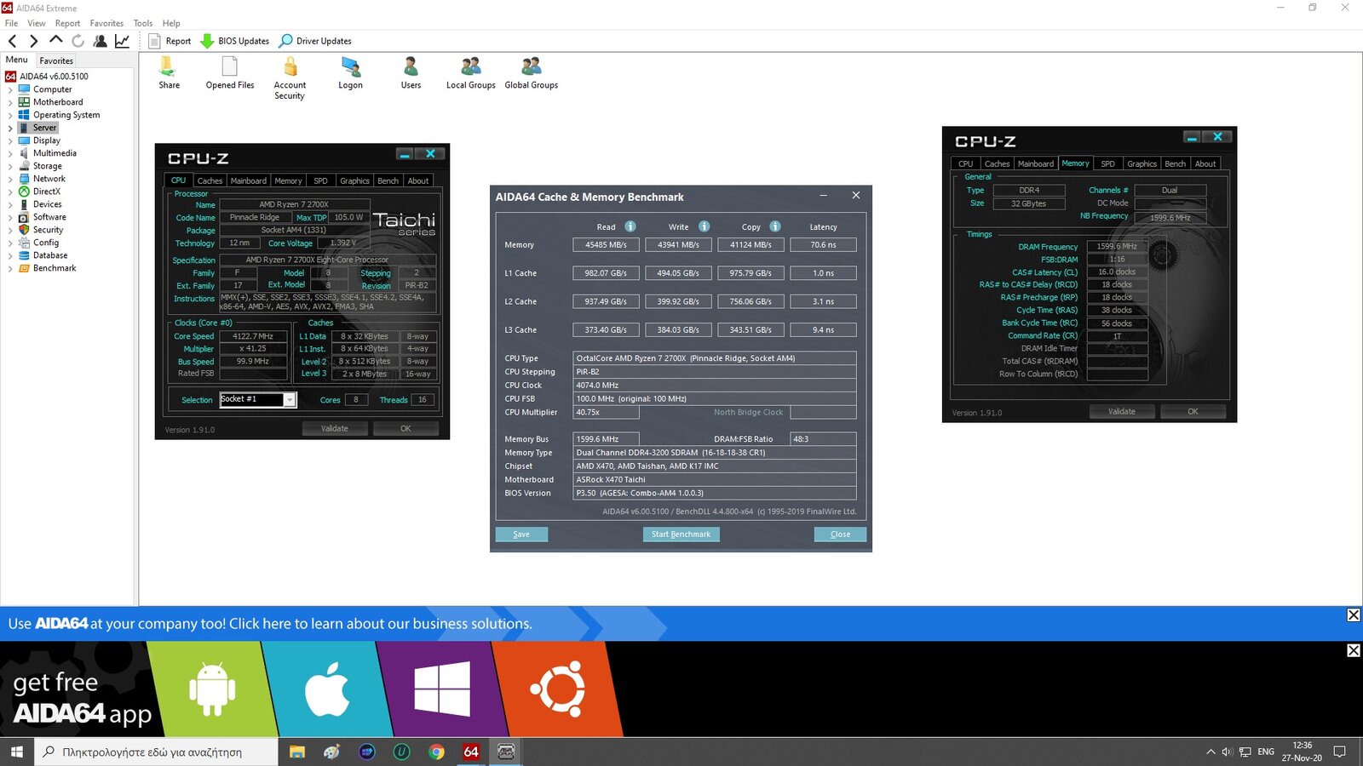Click the volume icon in system tray
Viewport: 1363px width, 766px height.
[x=1227, y=752]
